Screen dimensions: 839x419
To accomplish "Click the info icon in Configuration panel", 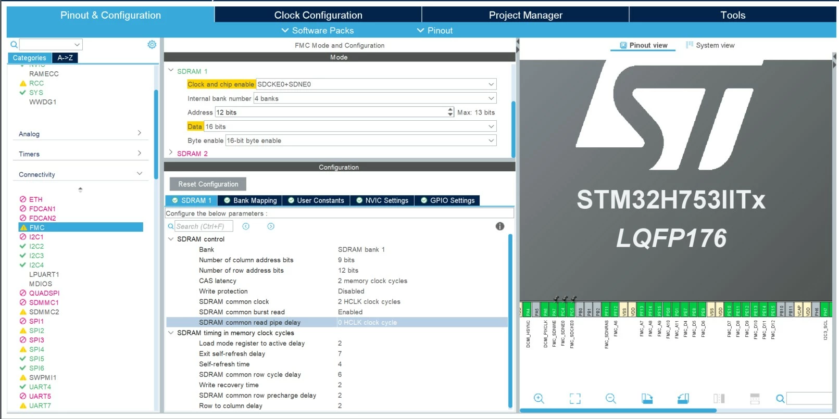I will [x=500, y=226].
